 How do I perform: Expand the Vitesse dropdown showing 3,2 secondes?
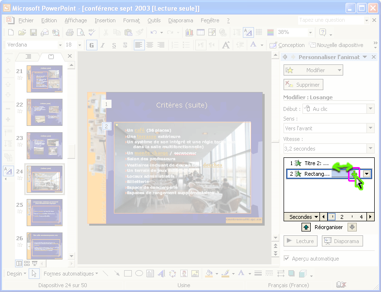tap(370, 149)
